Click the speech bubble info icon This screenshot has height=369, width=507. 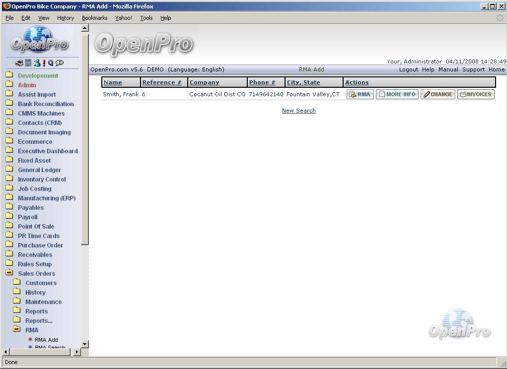(60, 63)
